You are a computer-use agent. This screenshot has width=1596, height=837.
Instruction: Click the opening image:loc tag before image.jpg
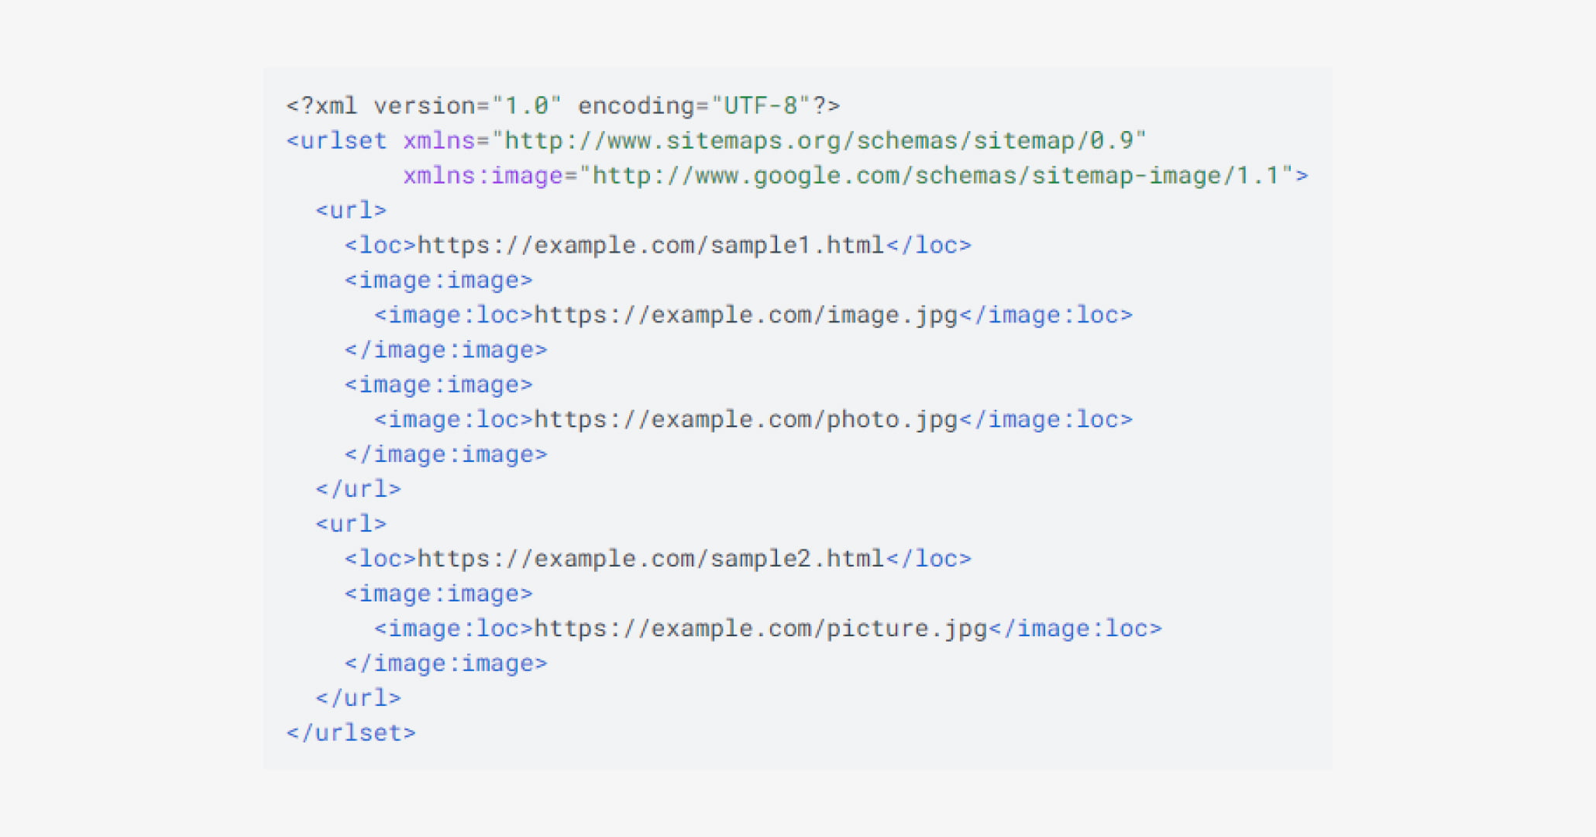454,315
